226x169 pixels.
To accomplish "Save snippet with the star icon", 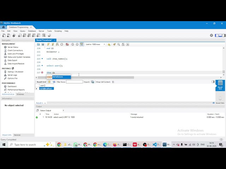I will click(109, 44).
